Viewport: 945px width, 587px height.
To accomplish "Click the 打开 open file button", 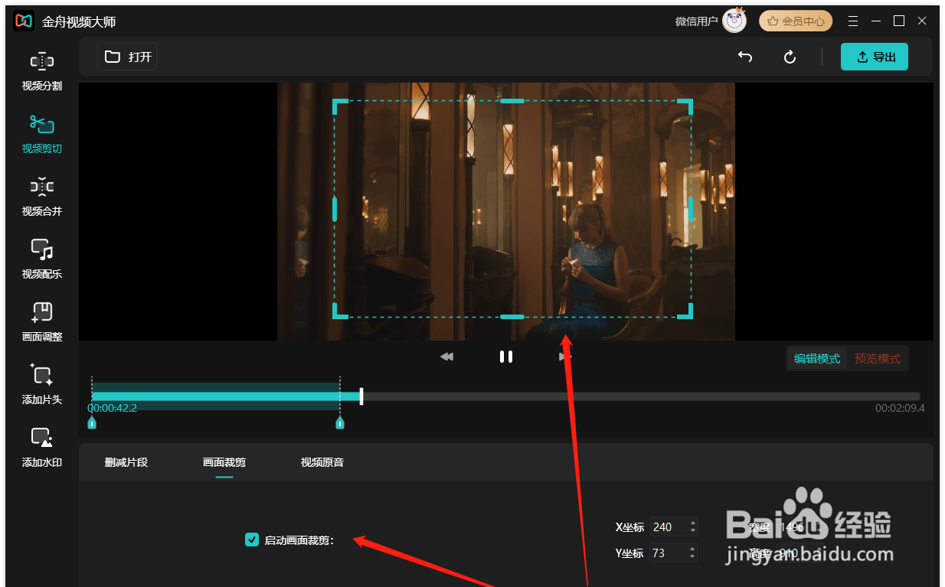I will [x=128, y=57].
